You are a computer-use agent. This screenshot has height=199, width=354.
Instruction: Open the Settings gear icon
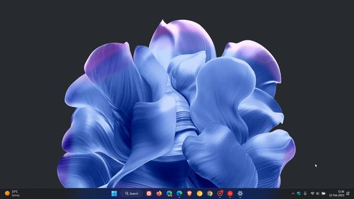point(240,193)
